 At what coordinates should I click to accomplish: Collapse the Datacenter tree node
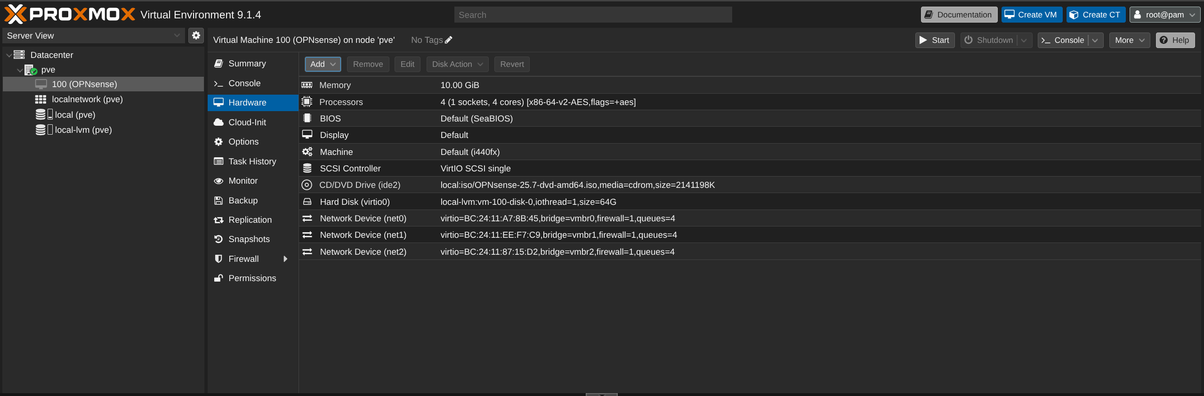(x=9, y=55)
